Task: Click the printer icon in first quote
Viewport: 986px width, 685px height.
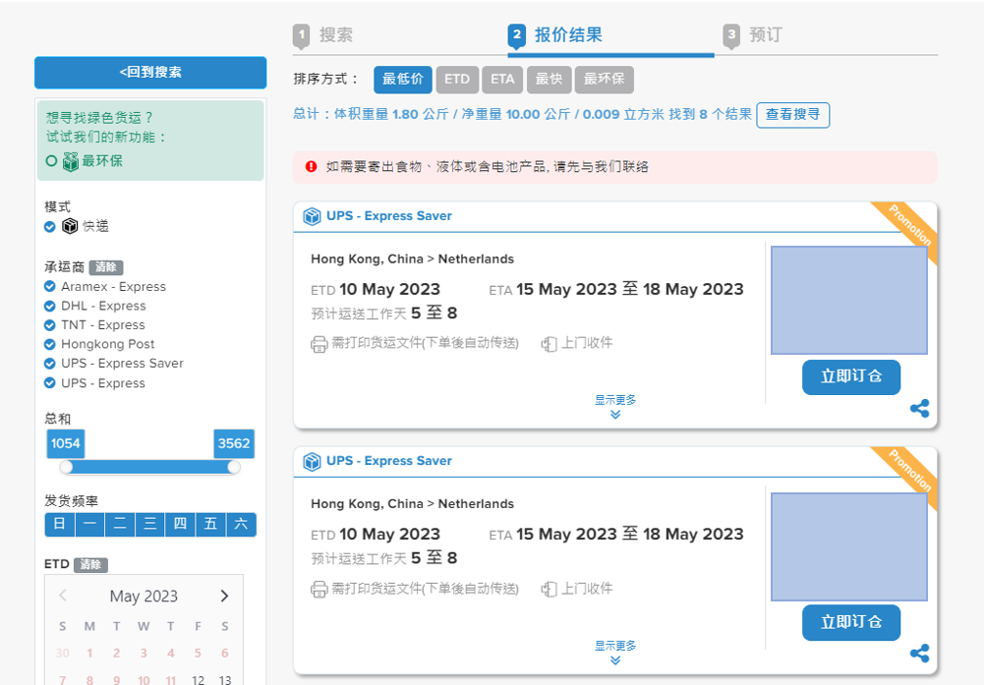Action: (319, 344)
